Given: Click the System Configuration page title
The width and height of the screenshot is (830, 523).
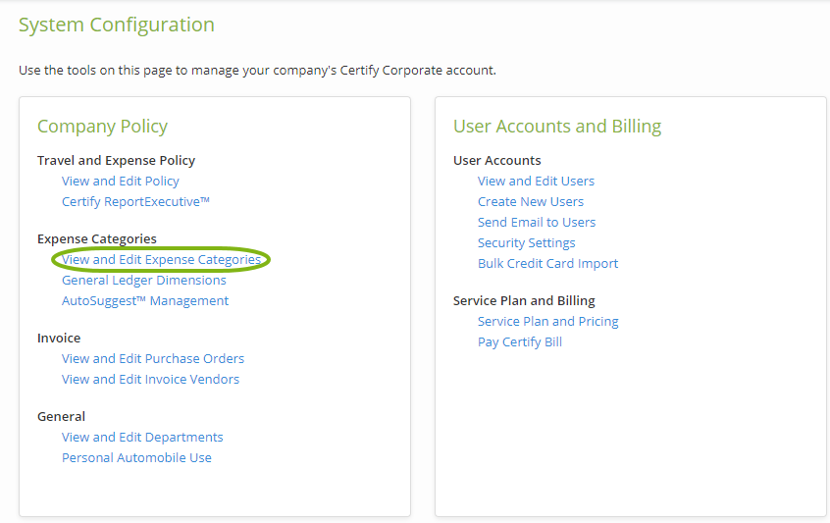Looking at the screenshot, I should (x=117, y=25).
